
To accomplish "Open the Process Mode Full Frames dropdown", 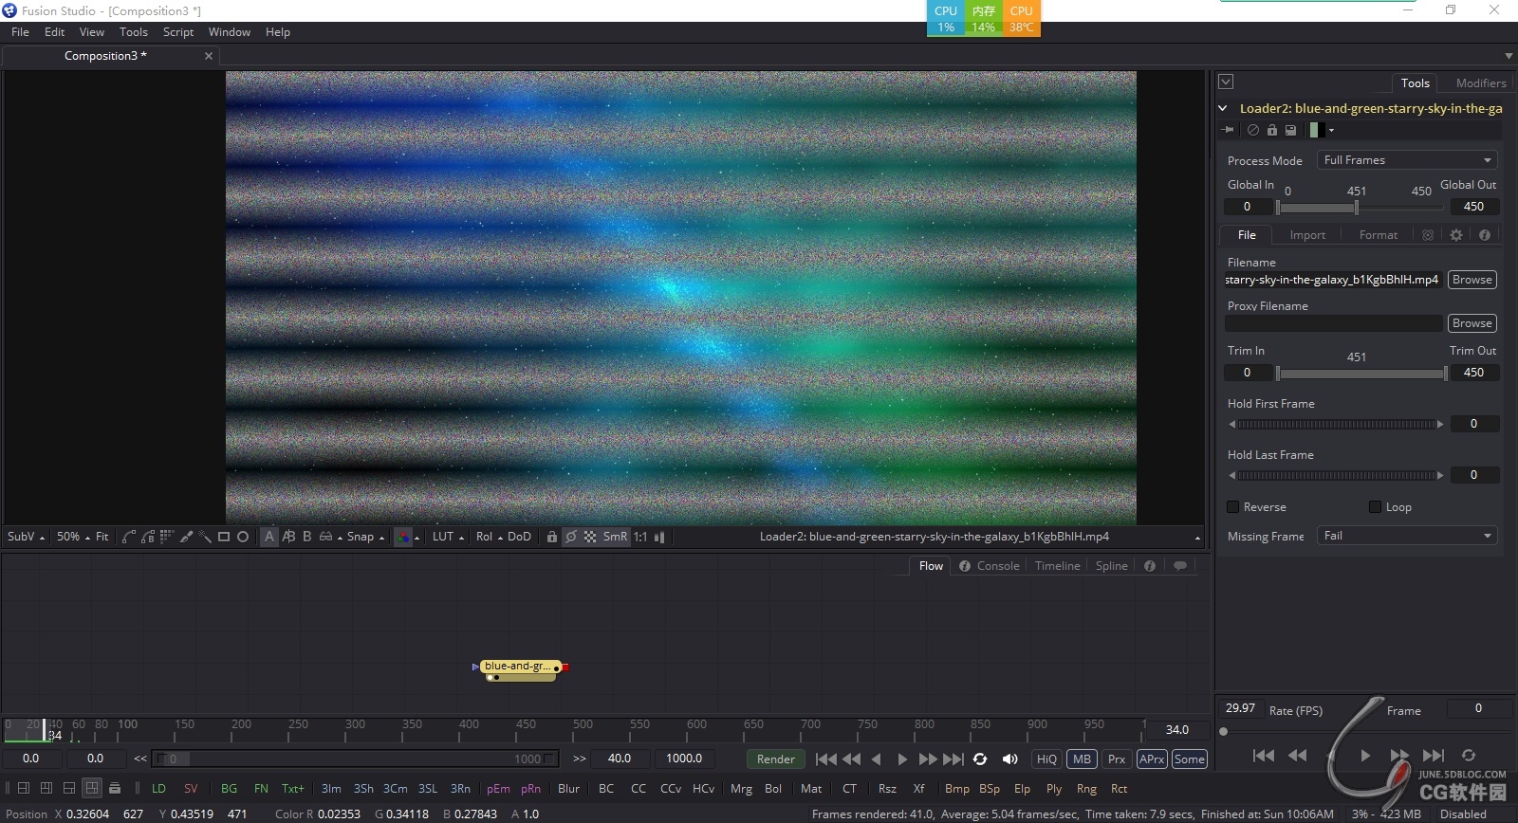I will 1407,160.
